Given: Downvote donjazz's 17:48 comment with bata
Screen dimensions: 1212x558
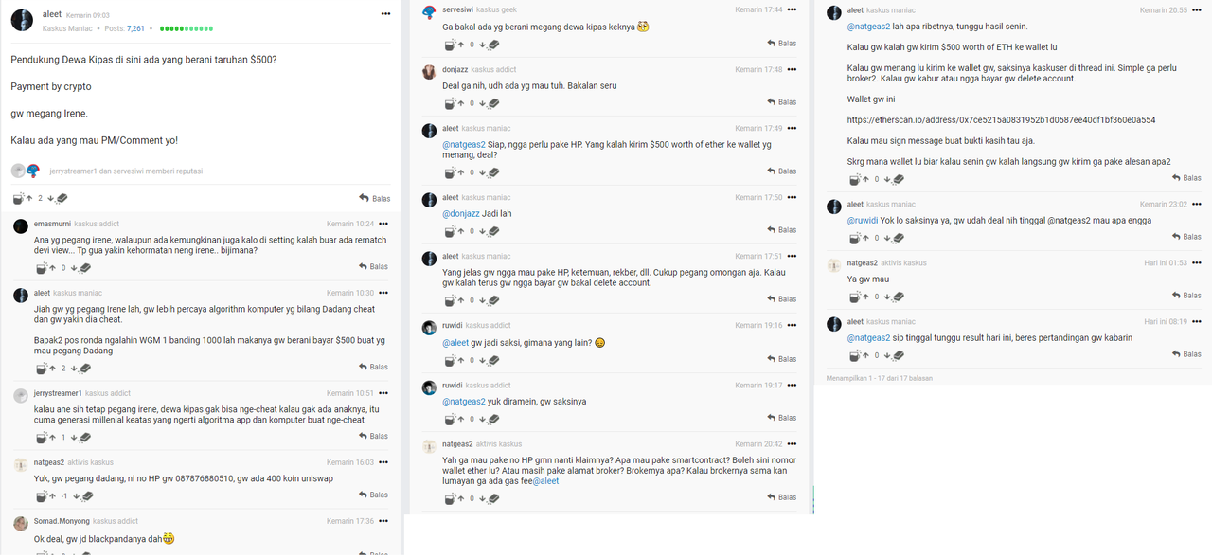Looking at the screenshot, I should (x=491, y=102).
